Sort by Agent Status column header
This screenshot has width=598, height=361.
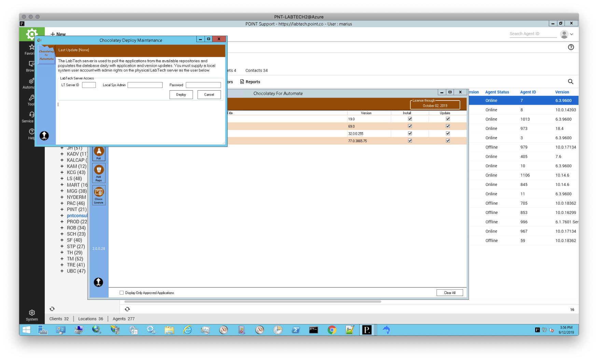(x=497, y=92)
